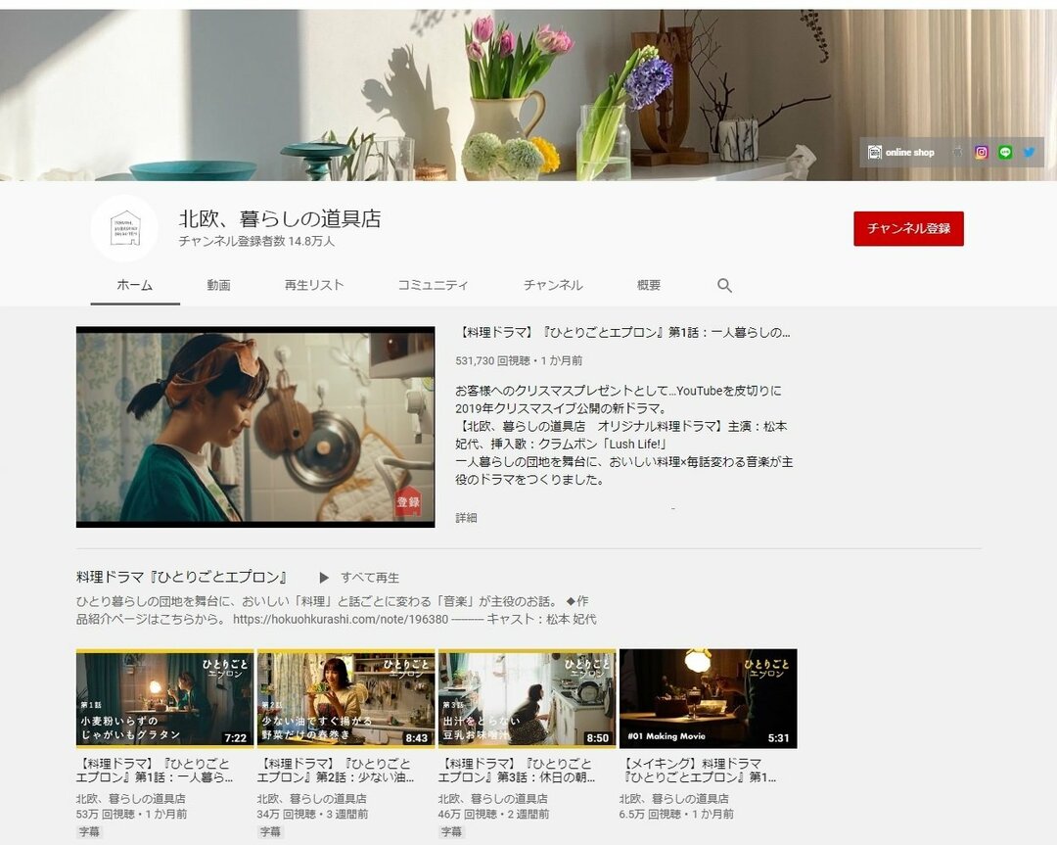Image resolution: width=1057 pixels, height=845 pixels.
Task: Subscribe with the red チャンネル登録 button
Action: pyautogui.click(x=908, y=228)
